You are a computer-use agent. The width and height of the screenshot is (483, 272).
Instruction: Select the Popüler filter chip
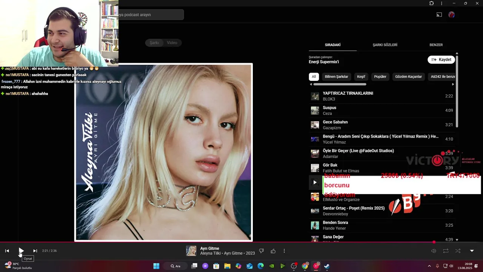point(380,77)
